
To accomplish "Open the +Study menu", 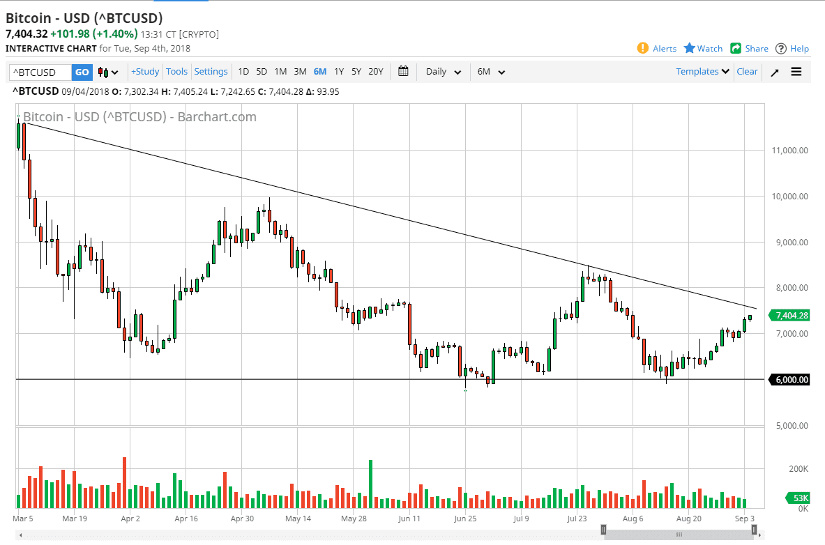I will tap(144, 71).
